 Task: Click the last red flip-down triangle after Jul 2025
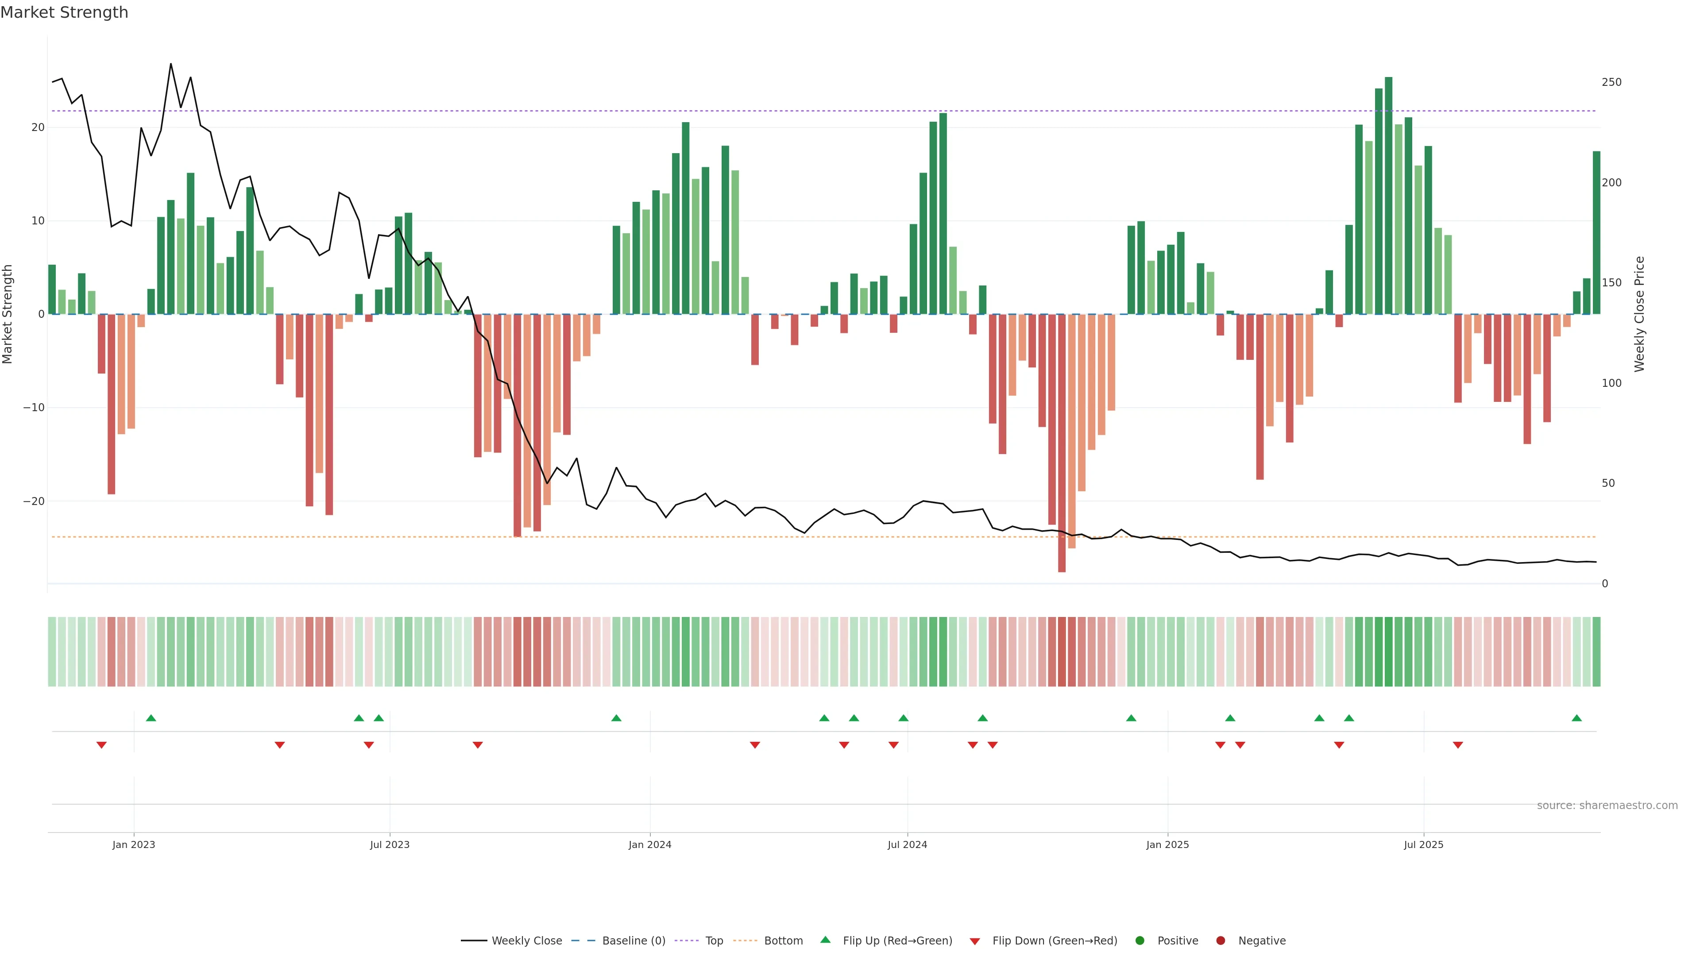tap(1458, 745)
